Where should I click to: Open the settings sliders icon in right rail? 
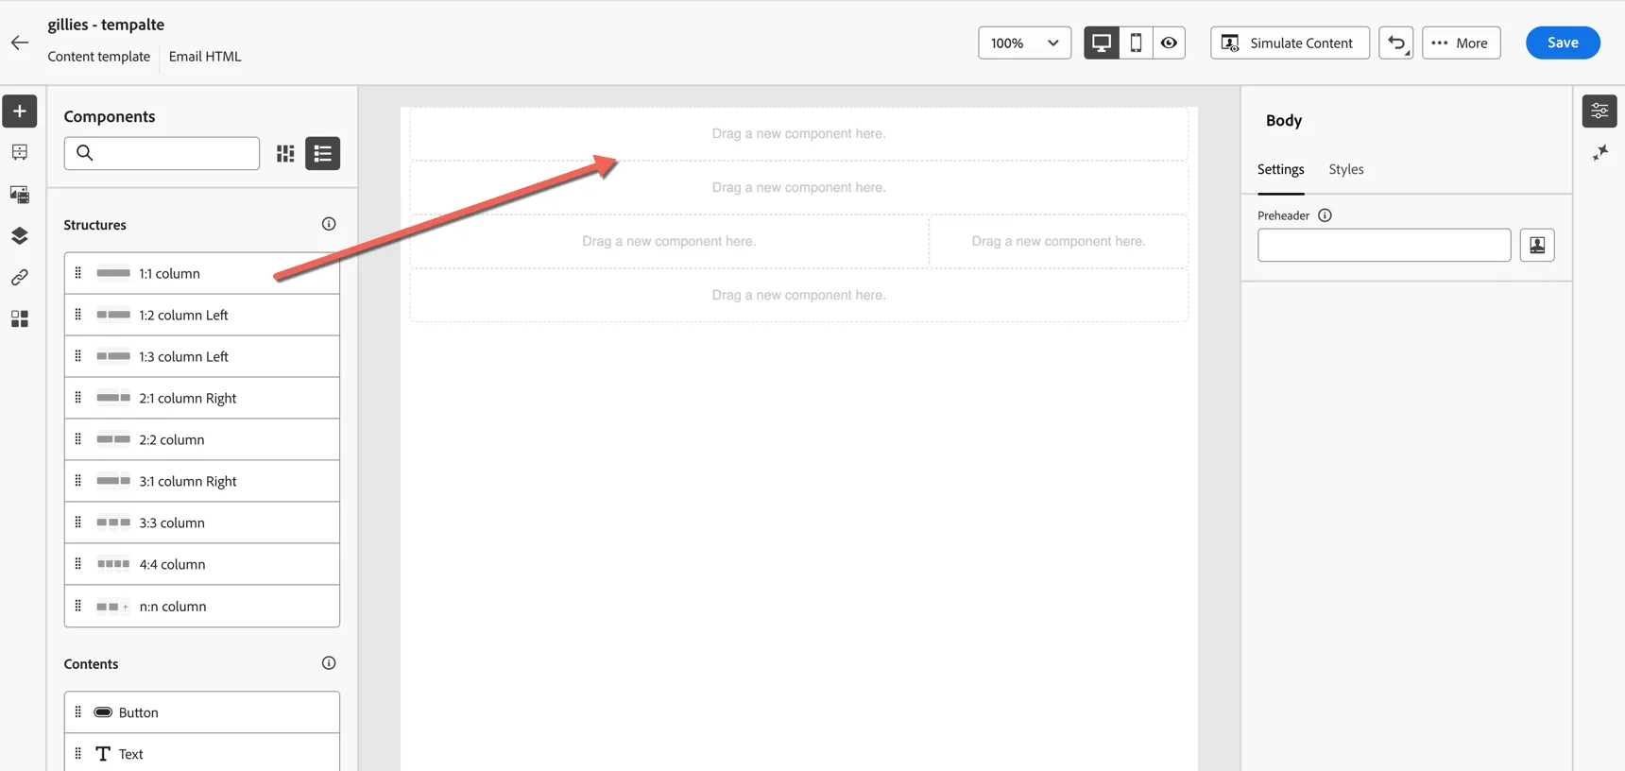(1600, 111)
